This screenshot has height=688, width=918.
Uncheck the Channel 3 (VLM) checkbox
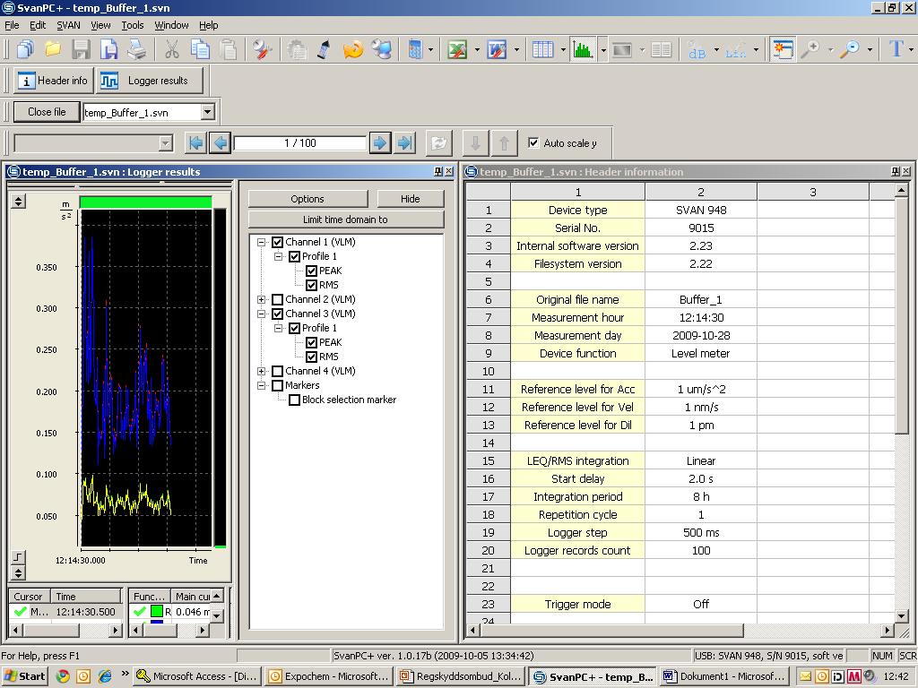[x=278, y=314]
